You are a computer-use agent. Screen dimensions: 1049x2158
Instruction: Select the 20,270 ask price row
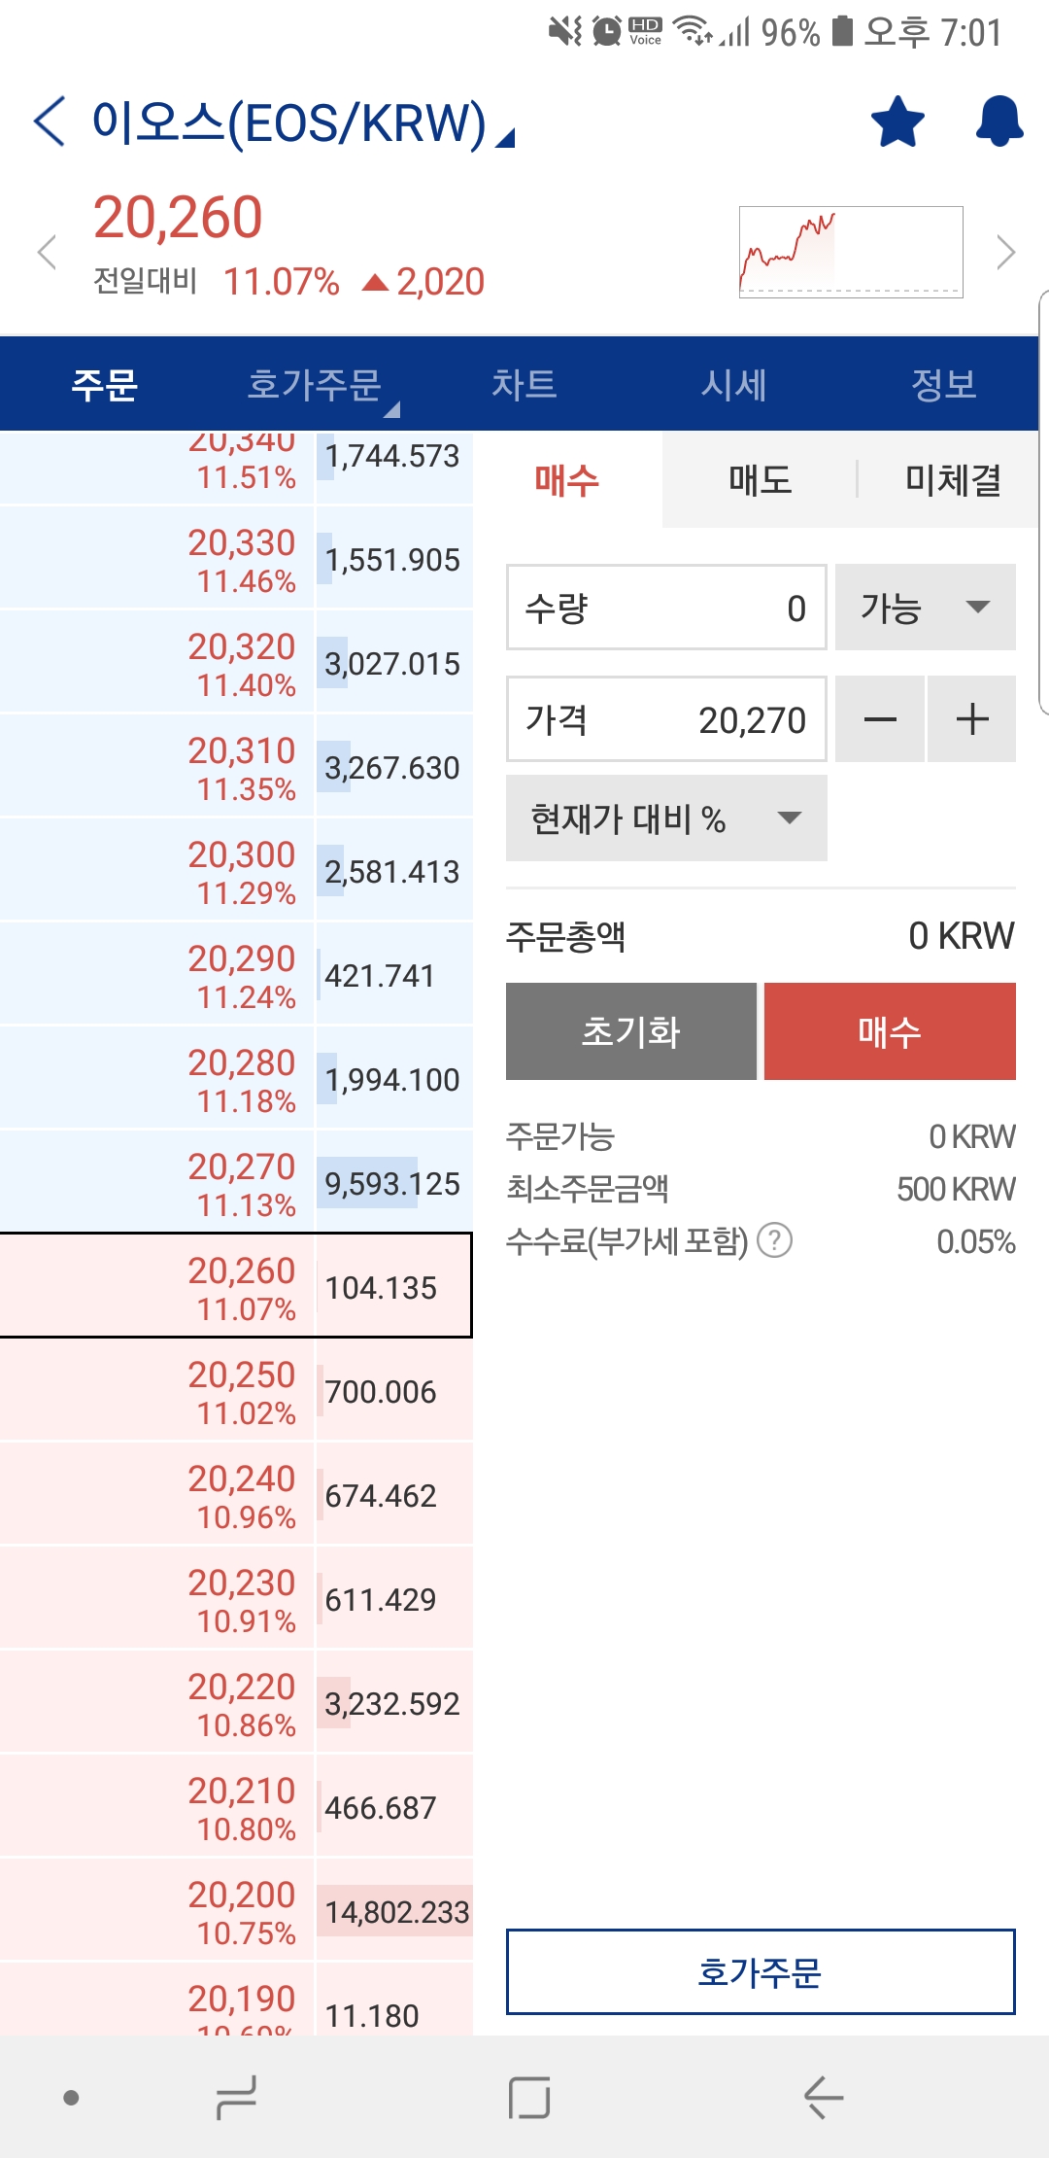tap(236, 1182)
